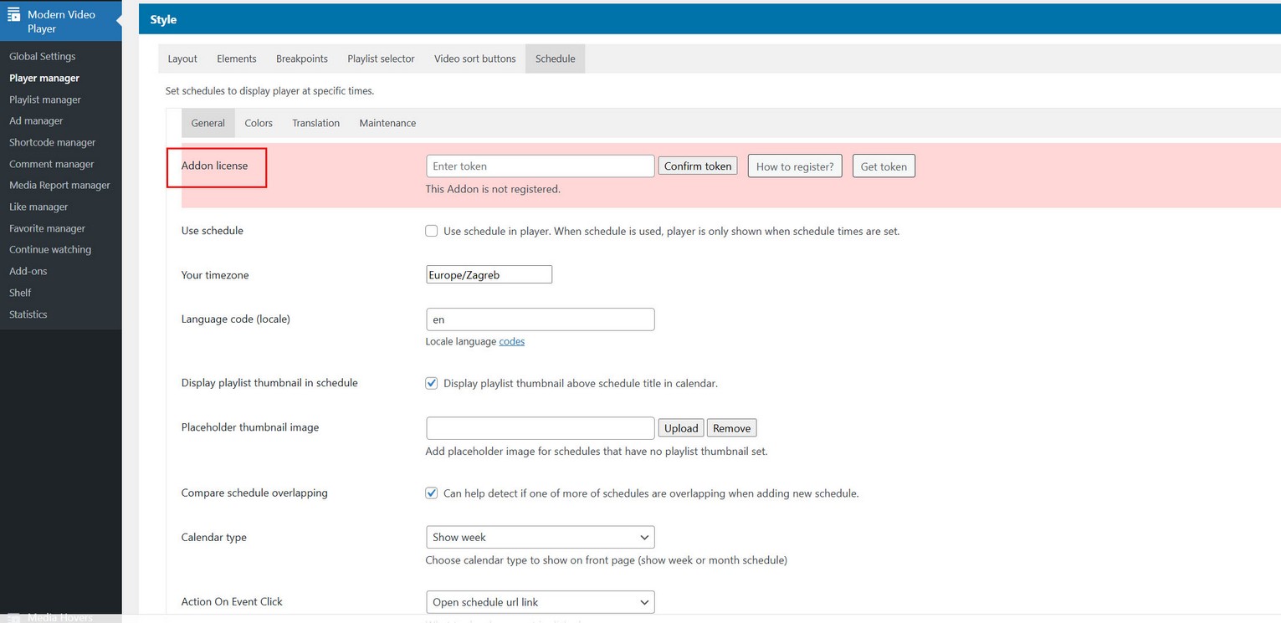Open the Playlist selector tab
1281x623 pixels.
(381, 59)
